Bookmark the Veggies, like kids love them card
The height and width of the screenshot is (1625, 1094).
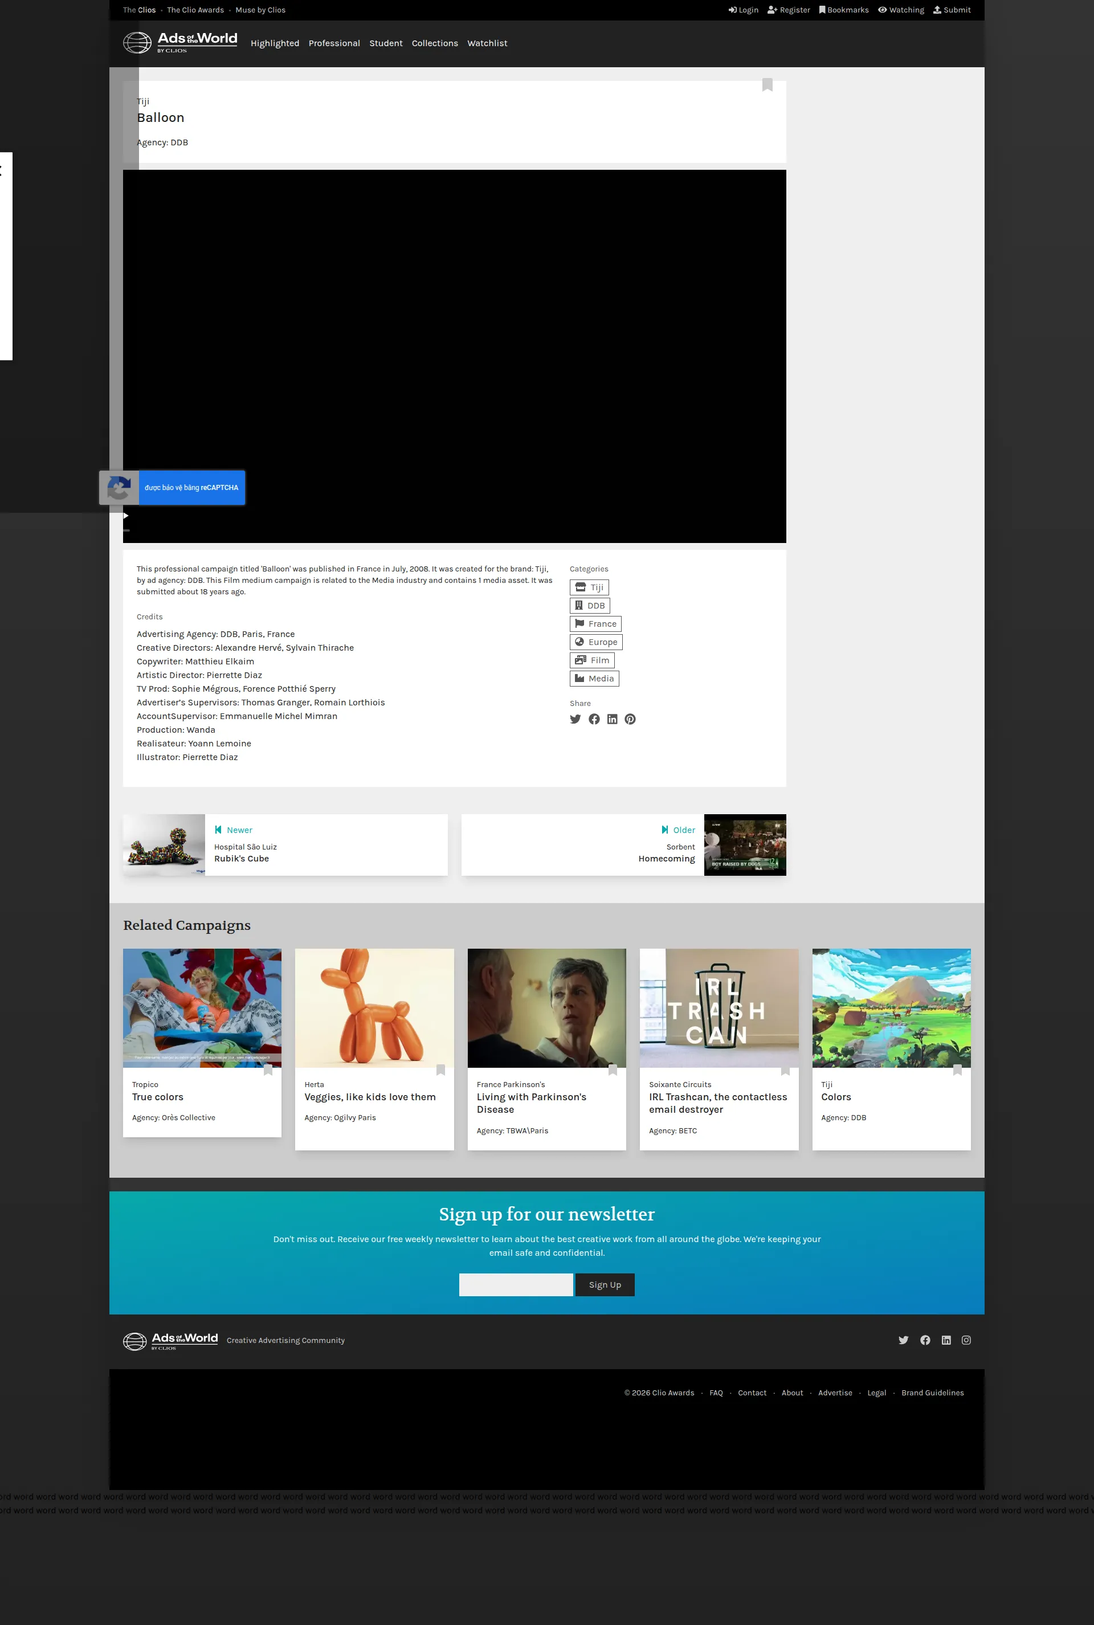(440, 1069)
